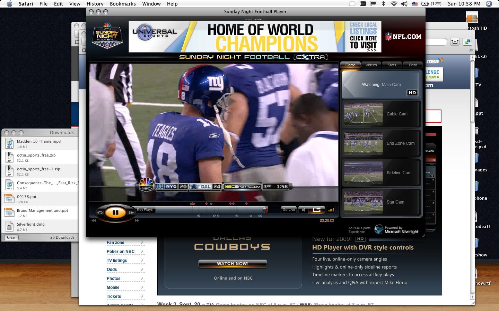499x311 pixels.
Task: Toggle the HD badge on Main Cam
Action: pos(412,93)
